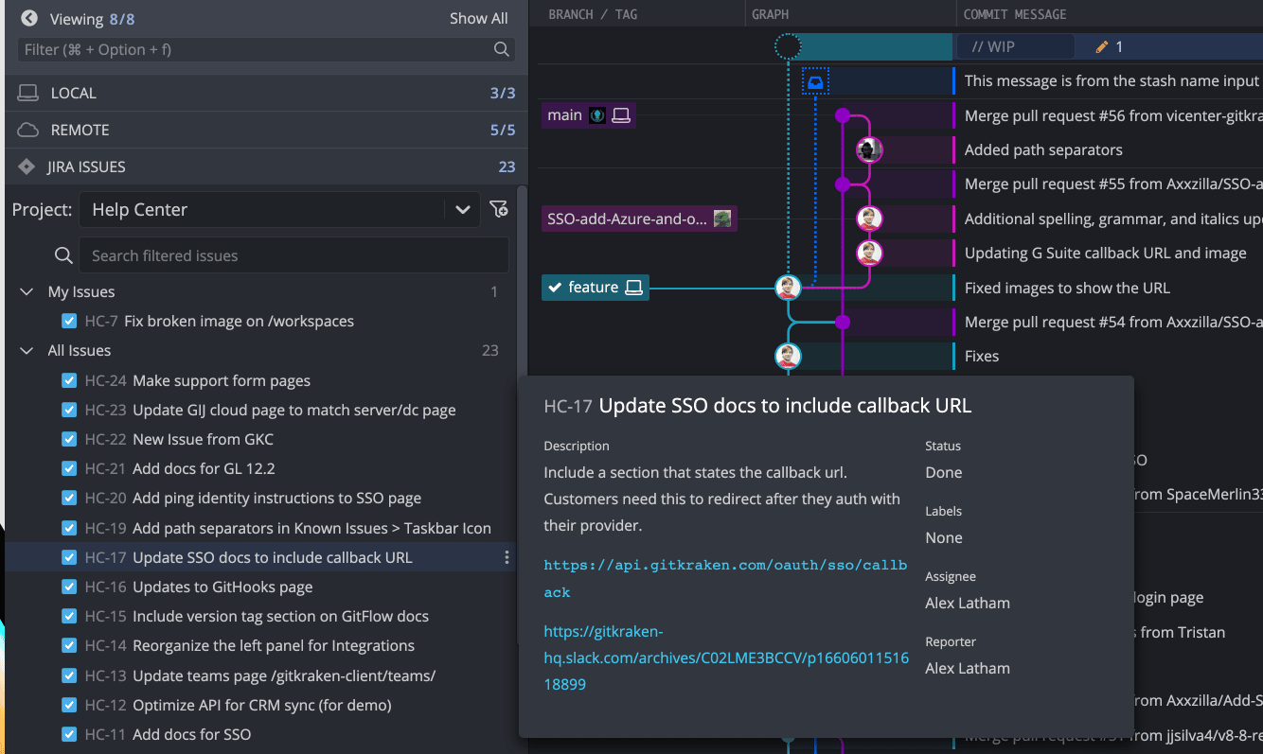Toggle checkbox for HC-21 Add docs for GL 12.2
This screenshot has width=1263, height=754.
point(68,468)
